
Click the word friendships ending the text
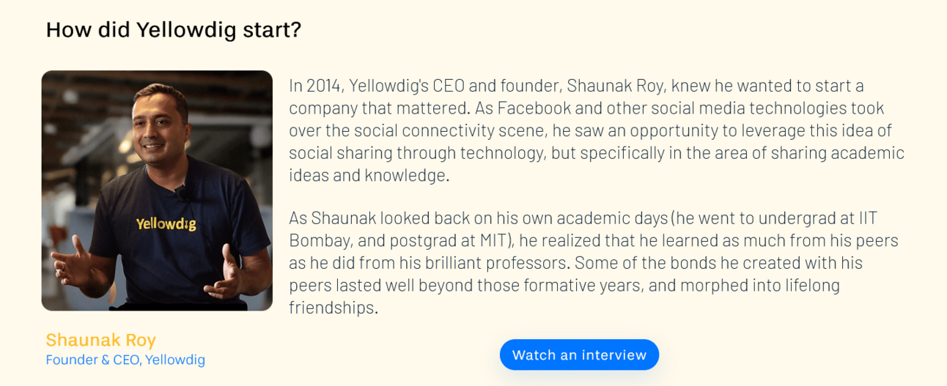[334, 307]
